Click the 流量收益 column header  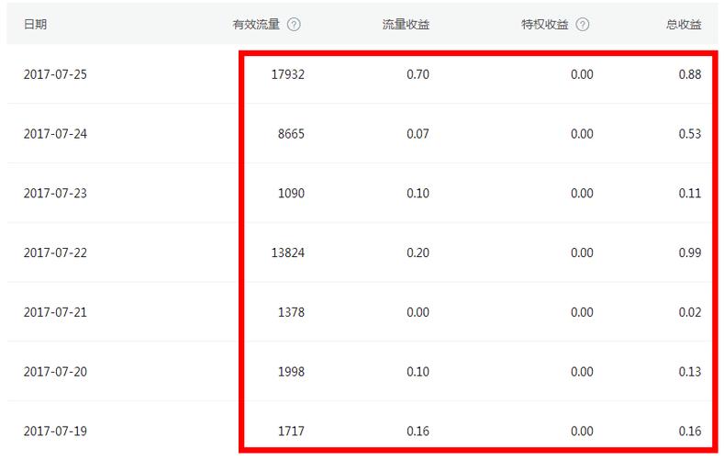pos(406,25)
